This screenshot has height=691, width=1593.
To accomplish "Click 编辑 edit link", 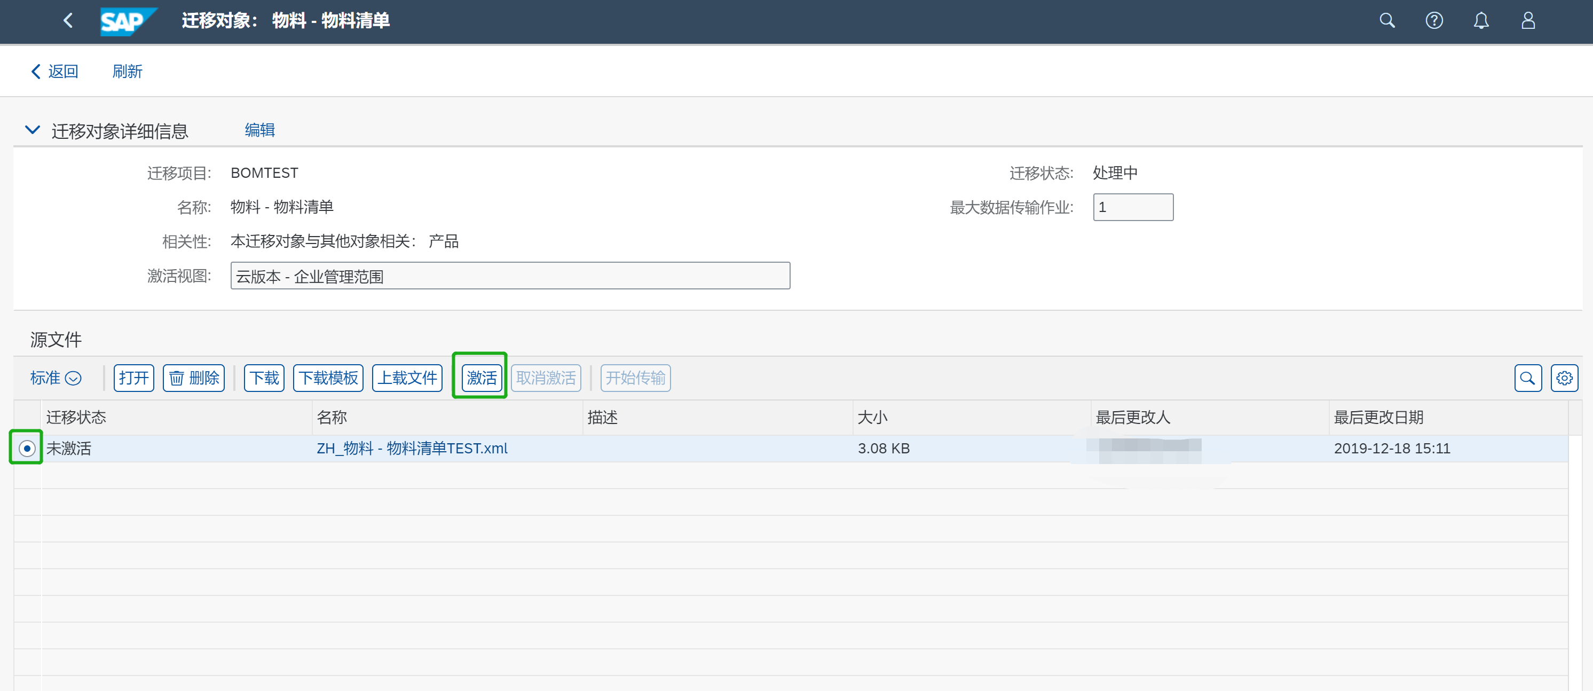I will pos(260,130).
